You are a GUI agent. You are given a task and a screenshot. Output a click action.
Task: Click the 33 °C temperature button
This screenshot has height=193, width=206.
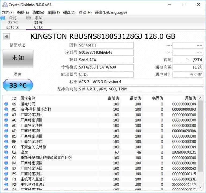(x=18, y=85)
